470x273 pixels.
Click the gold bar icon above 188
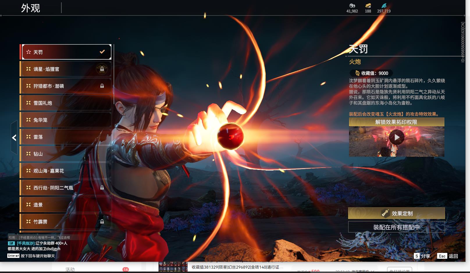click(368, 6)
